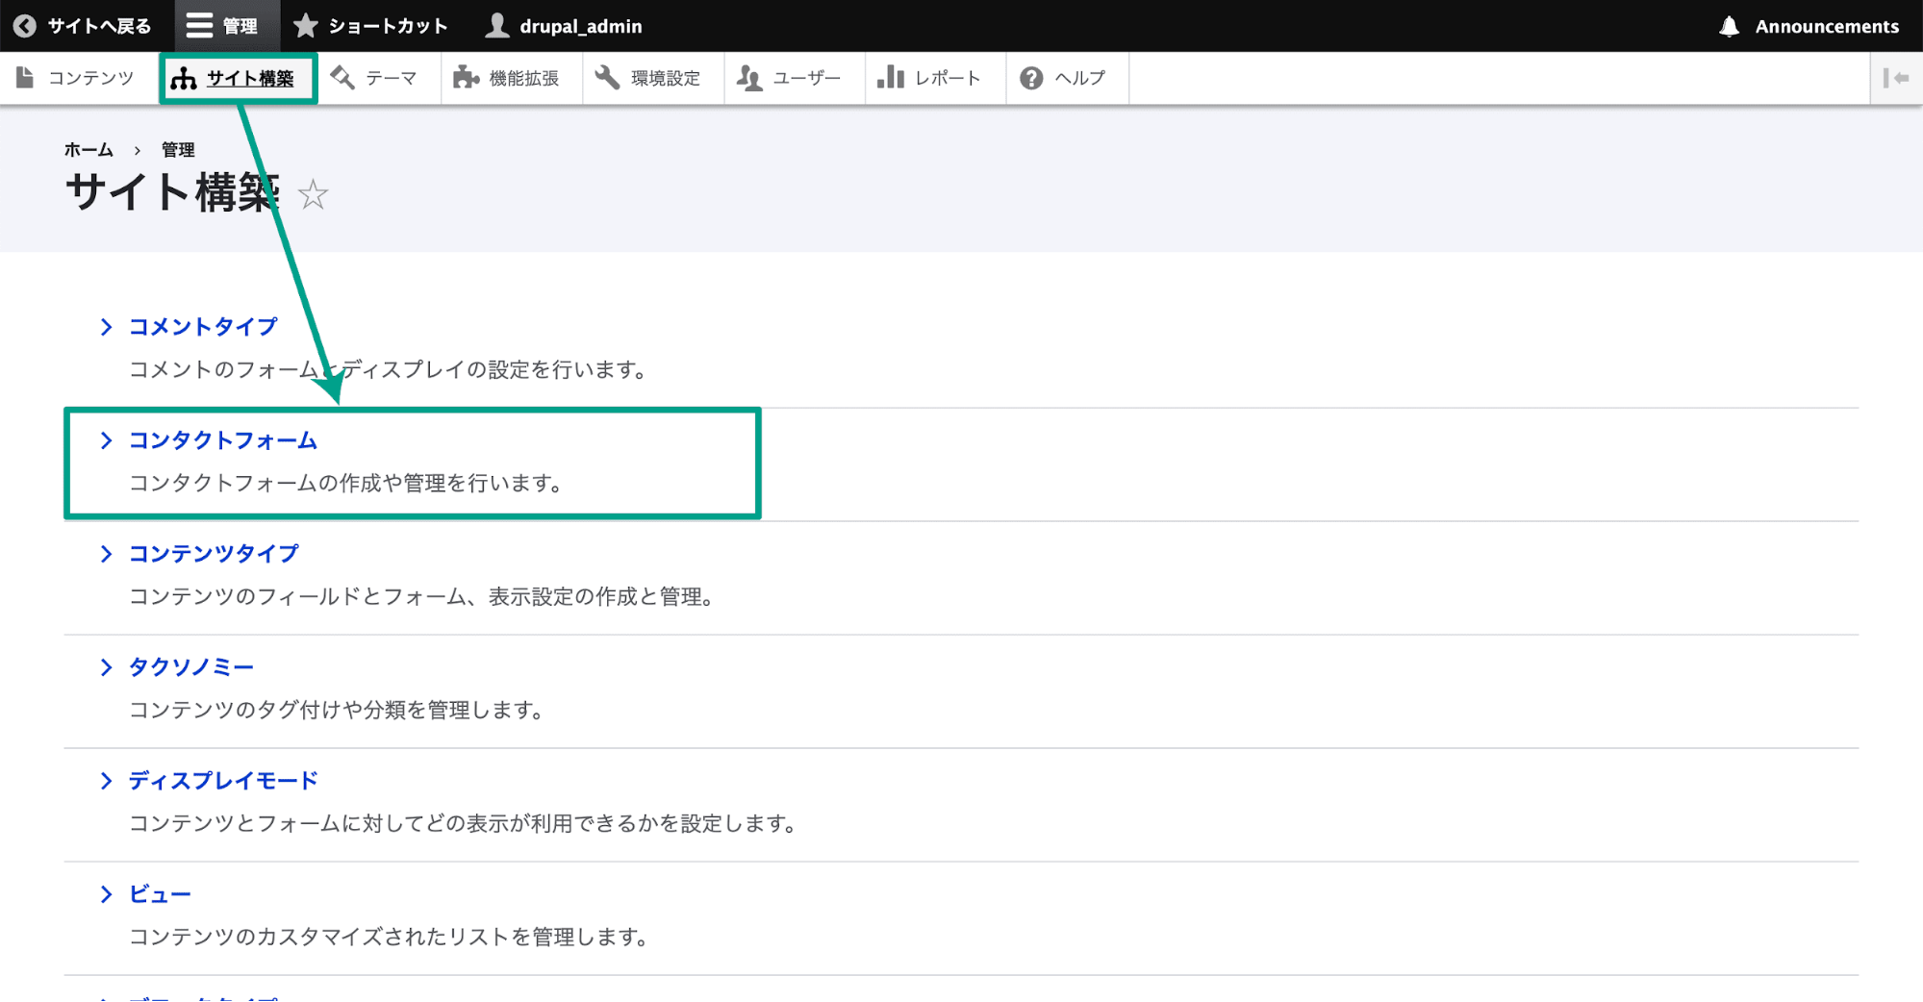
Task: Go to the 管理 breadcrumb link
Action: (x=178, y=150)
